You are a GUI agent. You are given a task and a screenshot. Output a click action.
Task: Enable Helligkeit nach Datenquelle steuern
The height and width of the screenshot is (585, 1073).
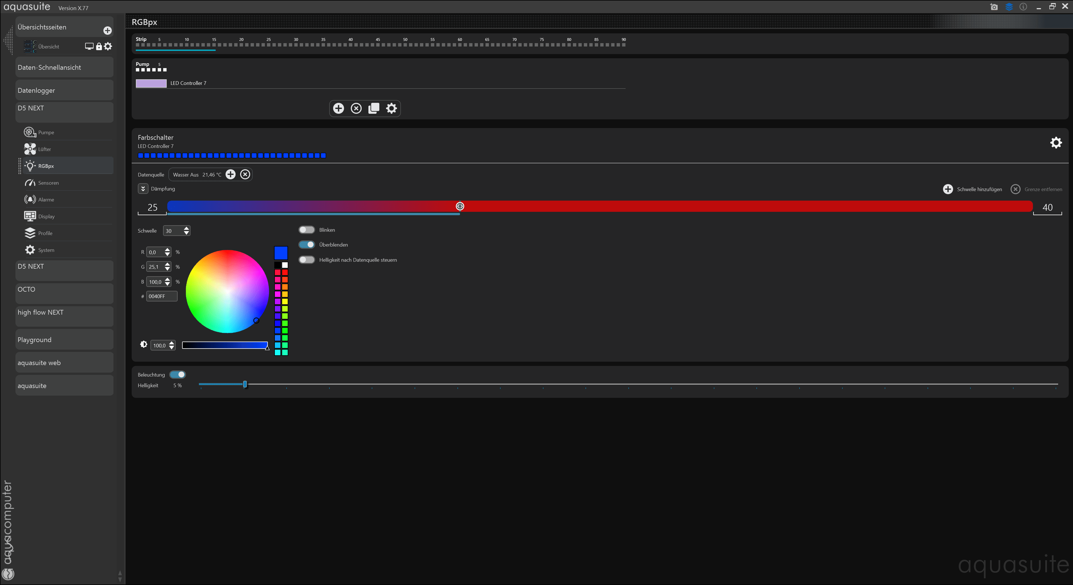pyautogui.click(x=306, y=260)
